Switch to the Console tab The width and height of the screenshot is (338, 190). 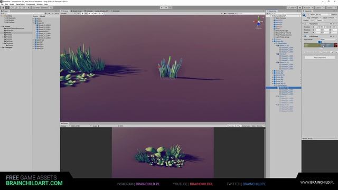pos(88,11)
